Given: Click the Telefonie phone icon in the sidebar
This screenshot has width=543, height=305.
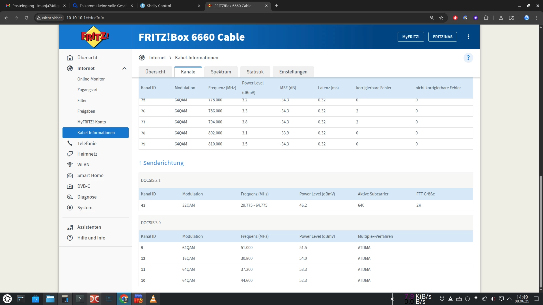Looking at the screenshot, I should tap(70, 143).
